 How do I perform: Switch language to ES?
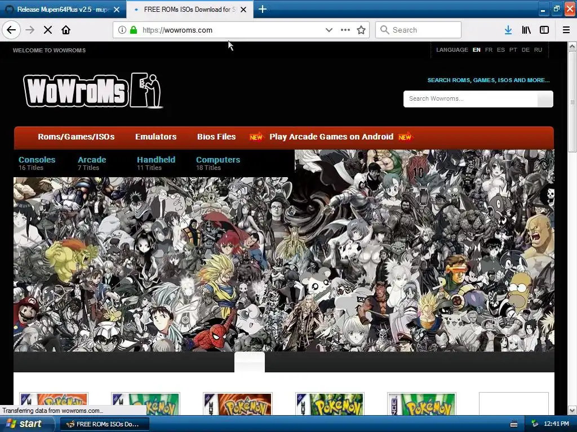tap(501, 50)
